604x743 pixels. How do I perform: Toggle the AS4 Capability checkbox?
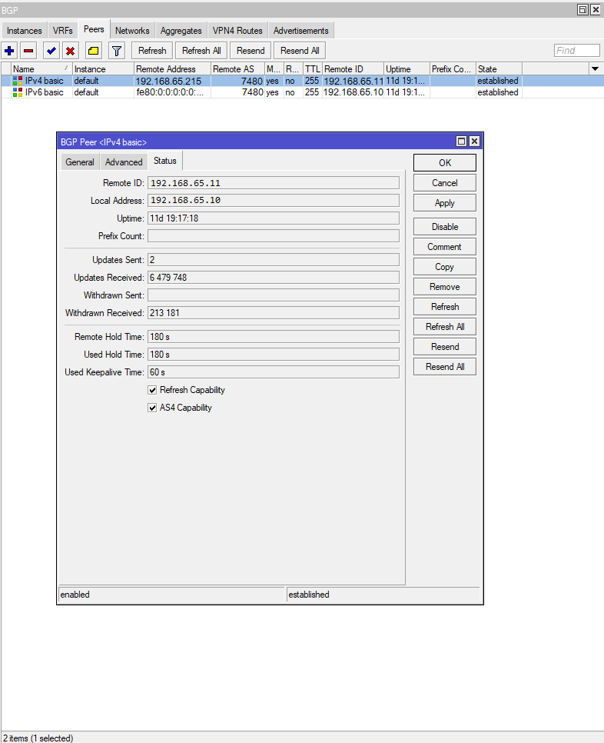coord(152,408)
